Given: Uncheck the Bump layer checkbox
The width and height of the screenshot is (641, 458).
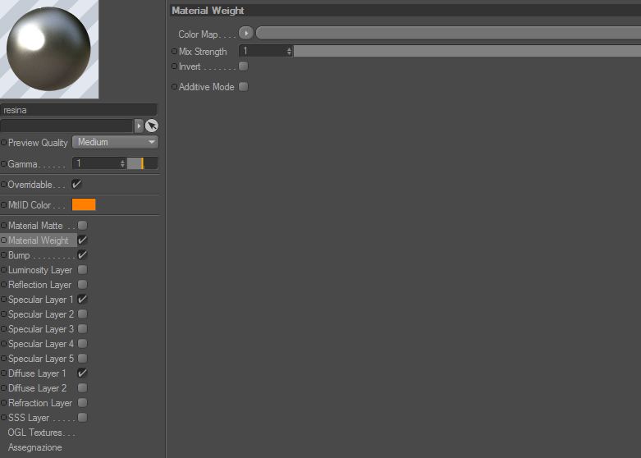Looking at the screenshot, I should tap(82, 254).
